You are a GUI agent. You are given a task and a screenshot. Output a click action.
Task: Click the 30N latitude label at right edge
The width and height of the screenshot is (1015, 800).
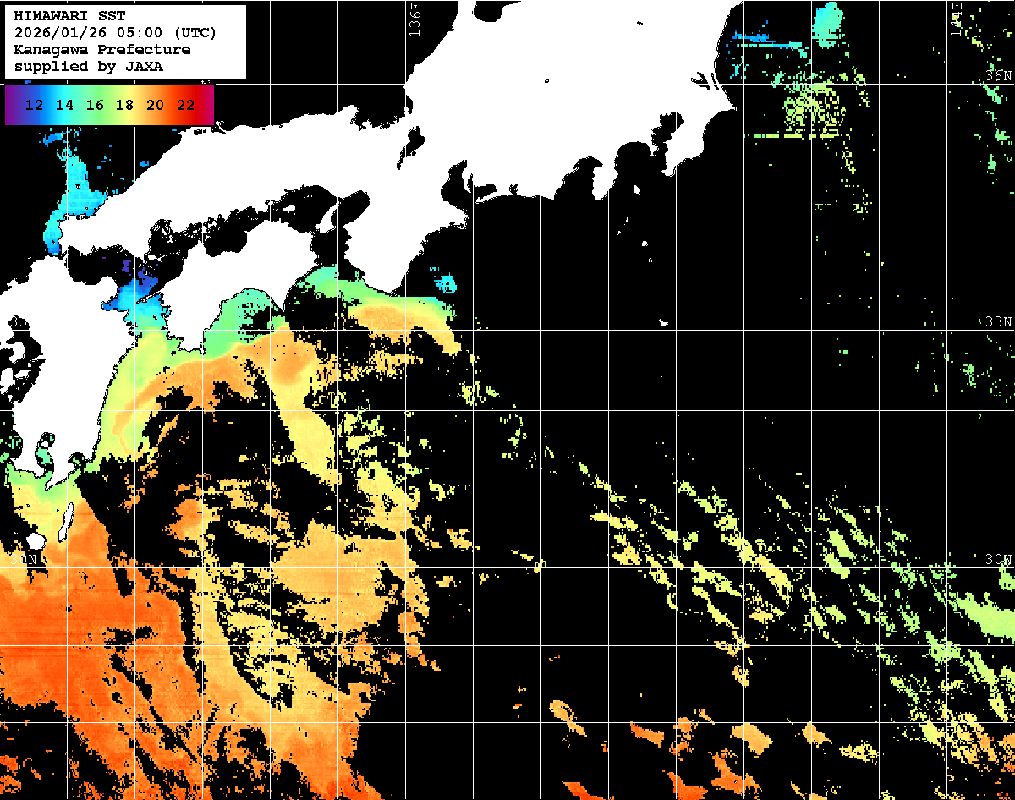(999, 560)
